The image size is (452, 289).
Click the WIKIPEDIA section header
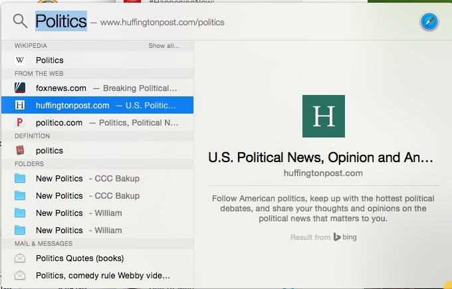[x=31, y=46]
